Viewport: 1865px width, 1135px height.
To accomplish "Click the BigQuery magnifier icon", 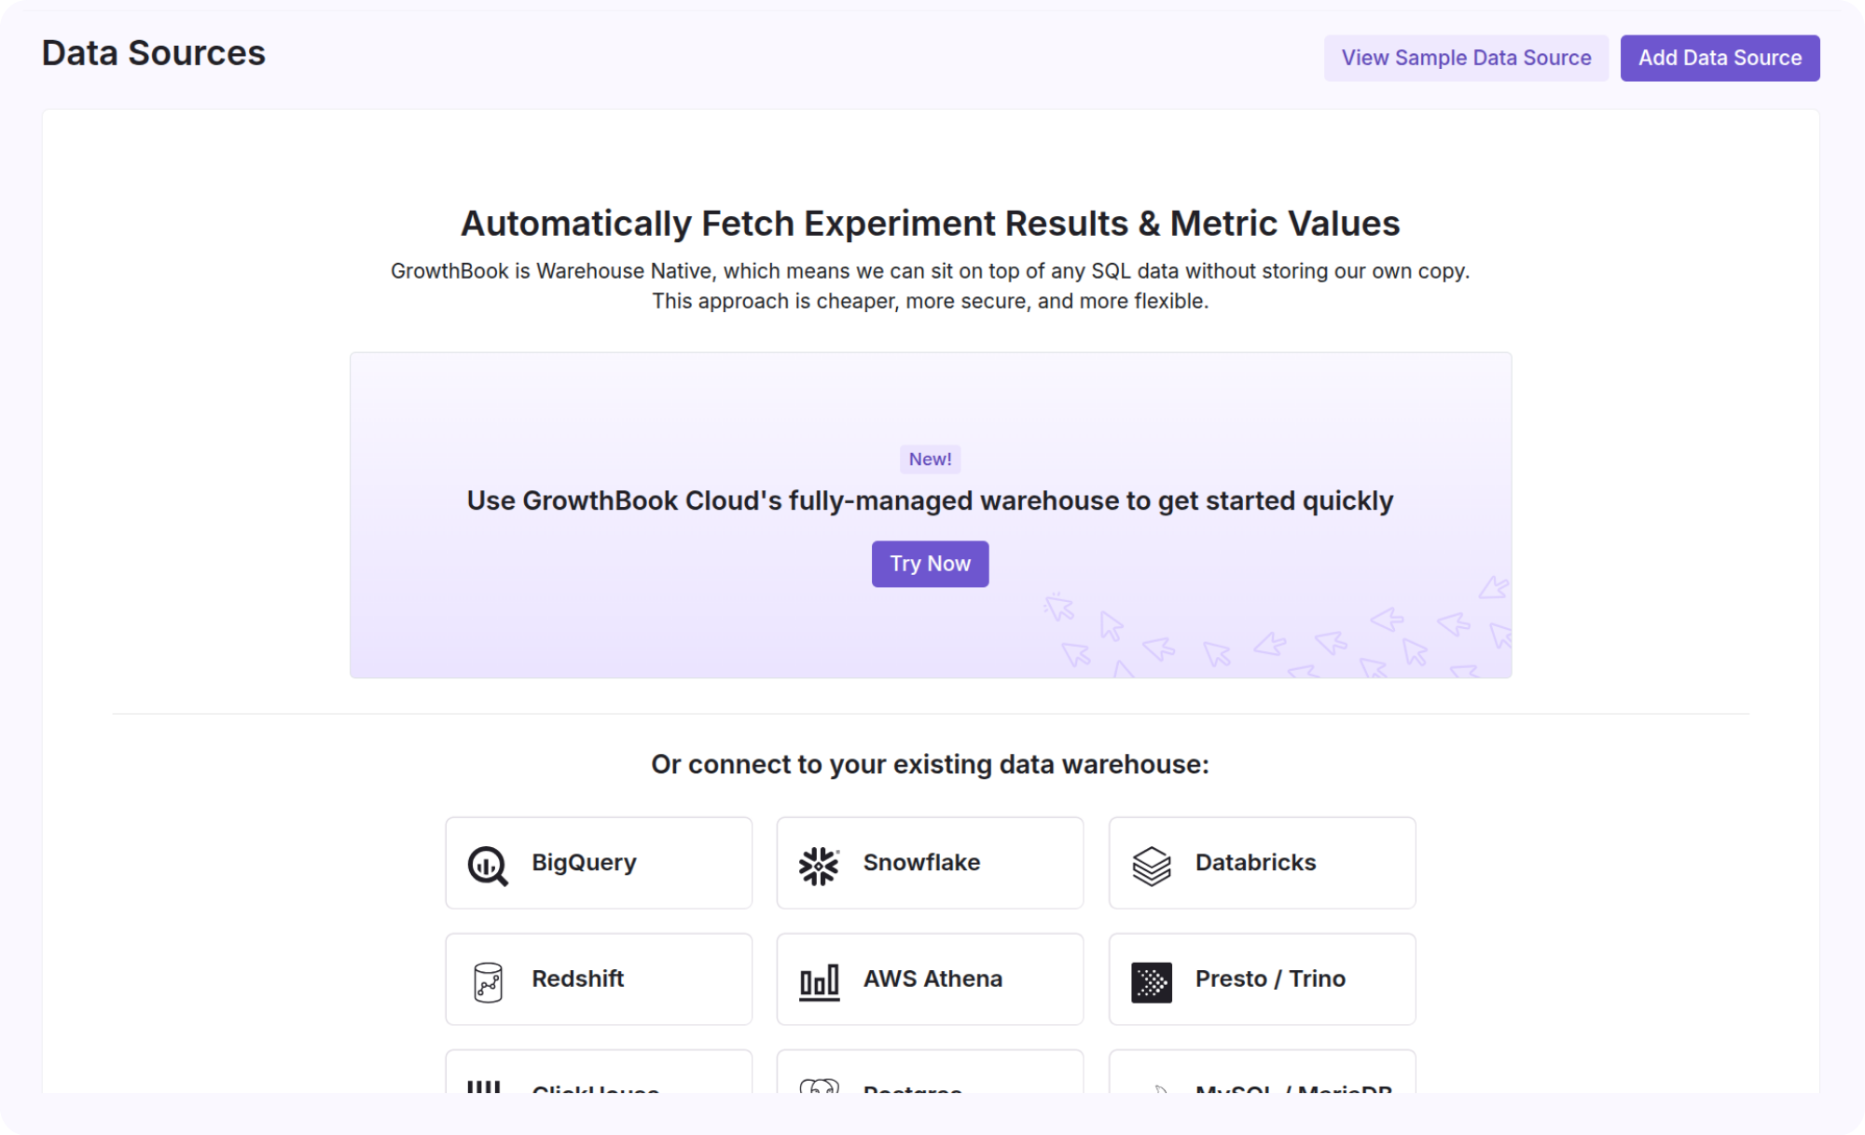I will 488,866.
